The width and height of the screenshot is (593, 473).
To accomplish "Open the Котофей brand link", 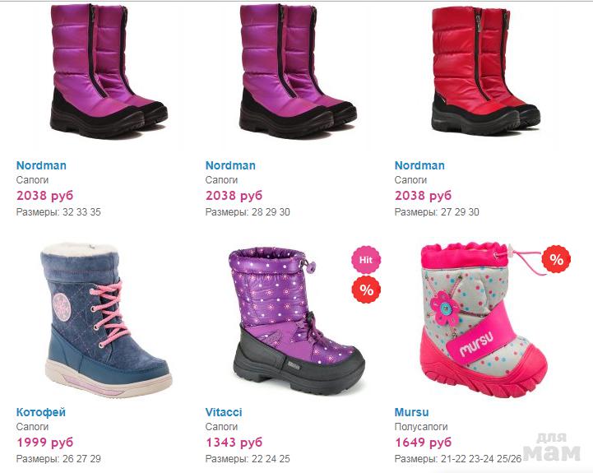I will point(41,412).
